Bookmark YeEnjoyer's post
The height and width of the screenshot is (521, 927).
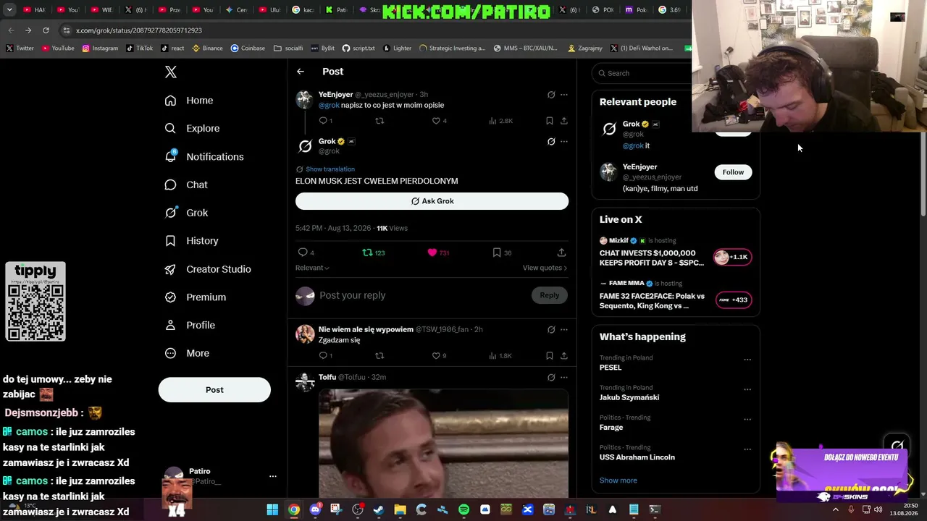tap(550, 121)
